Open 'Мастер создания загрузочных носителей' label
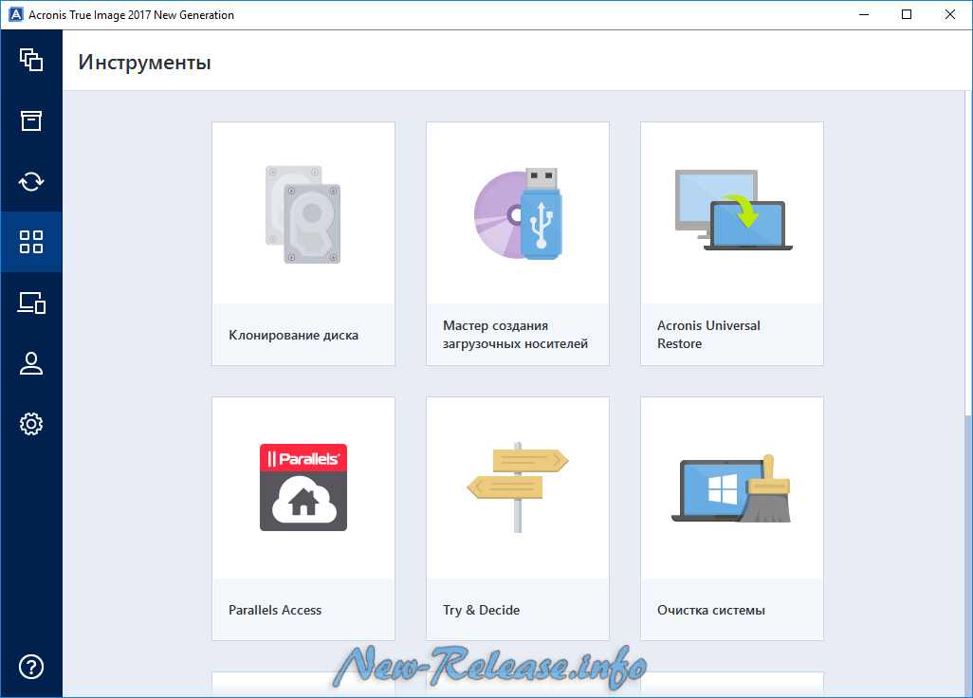Image resolution: width=973 pixels, height=698 pixels. pyautogui.click(x=515, y=335)
